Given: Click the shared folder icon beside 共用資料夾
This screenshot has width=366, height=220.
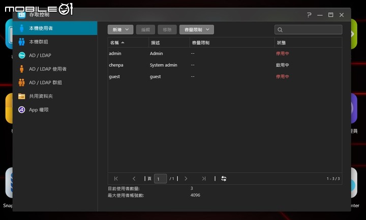Looking at the screenshot, I should point(22,96).
